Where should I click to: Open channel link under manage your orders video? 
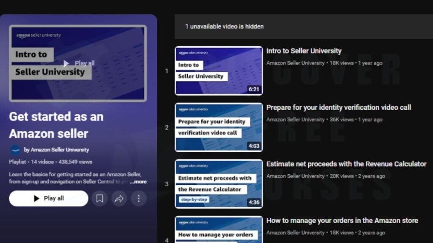coord(295,232)
